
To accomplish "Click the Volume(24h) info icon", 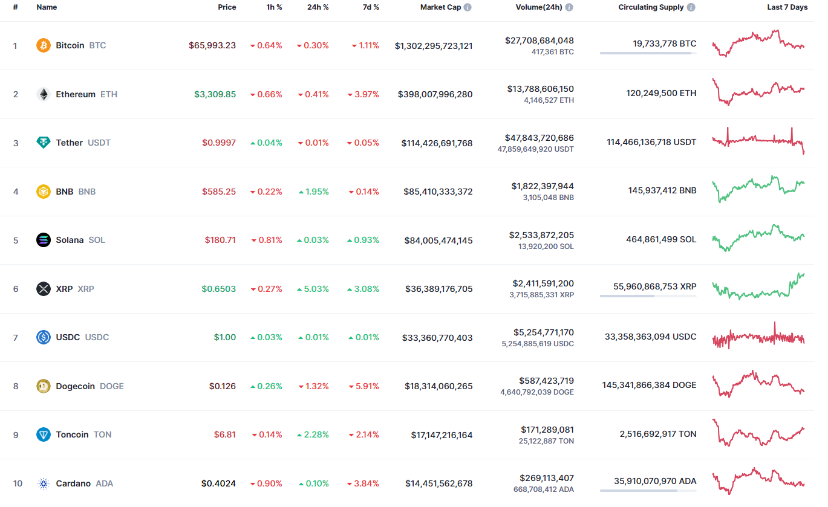I will point(569,7).
